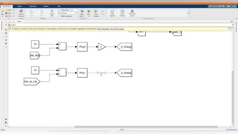Viewport: 238px width, 134px height.
Task: Click the Do not show again link
Action: point(117,29)
